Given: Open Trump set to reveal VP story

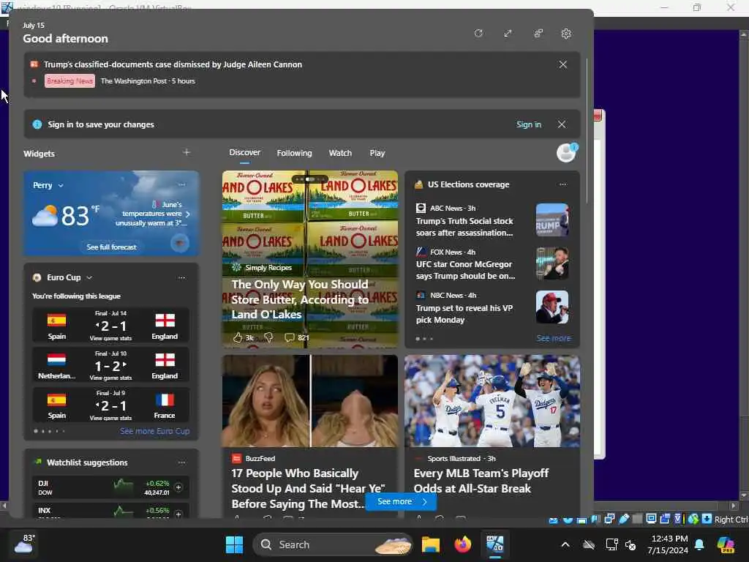Looking at the screenshot, I should coord(464,314).
